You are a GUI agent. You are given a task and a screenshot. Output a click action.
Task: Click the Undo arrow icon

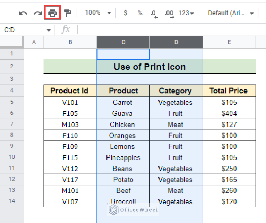tap(23, 13)
